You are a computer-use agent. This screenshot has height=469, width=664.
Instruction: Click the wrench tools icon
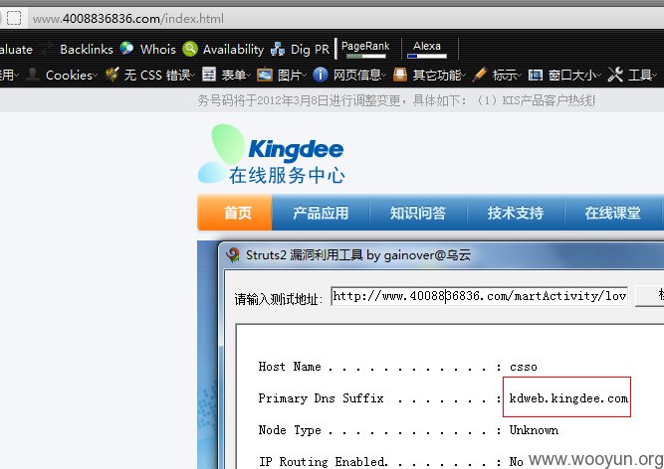pyautogui.click(x=615, y=75)
